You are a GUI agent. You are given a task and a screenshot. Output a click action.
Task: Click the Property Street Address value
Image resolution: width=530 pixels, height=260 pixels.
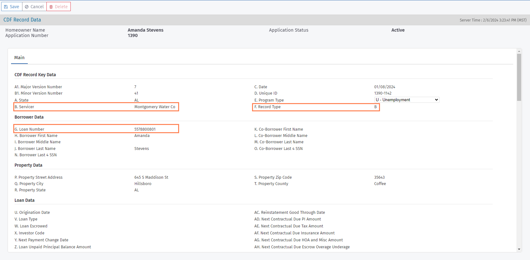click(x=151, y=177)
